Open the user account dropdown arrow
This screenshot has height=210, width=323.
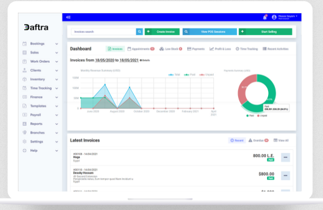tap(296, 16)
